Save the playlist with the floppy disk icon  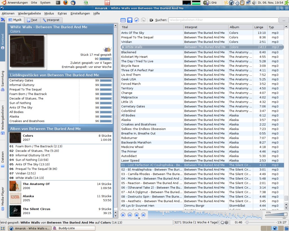[130, 20]
